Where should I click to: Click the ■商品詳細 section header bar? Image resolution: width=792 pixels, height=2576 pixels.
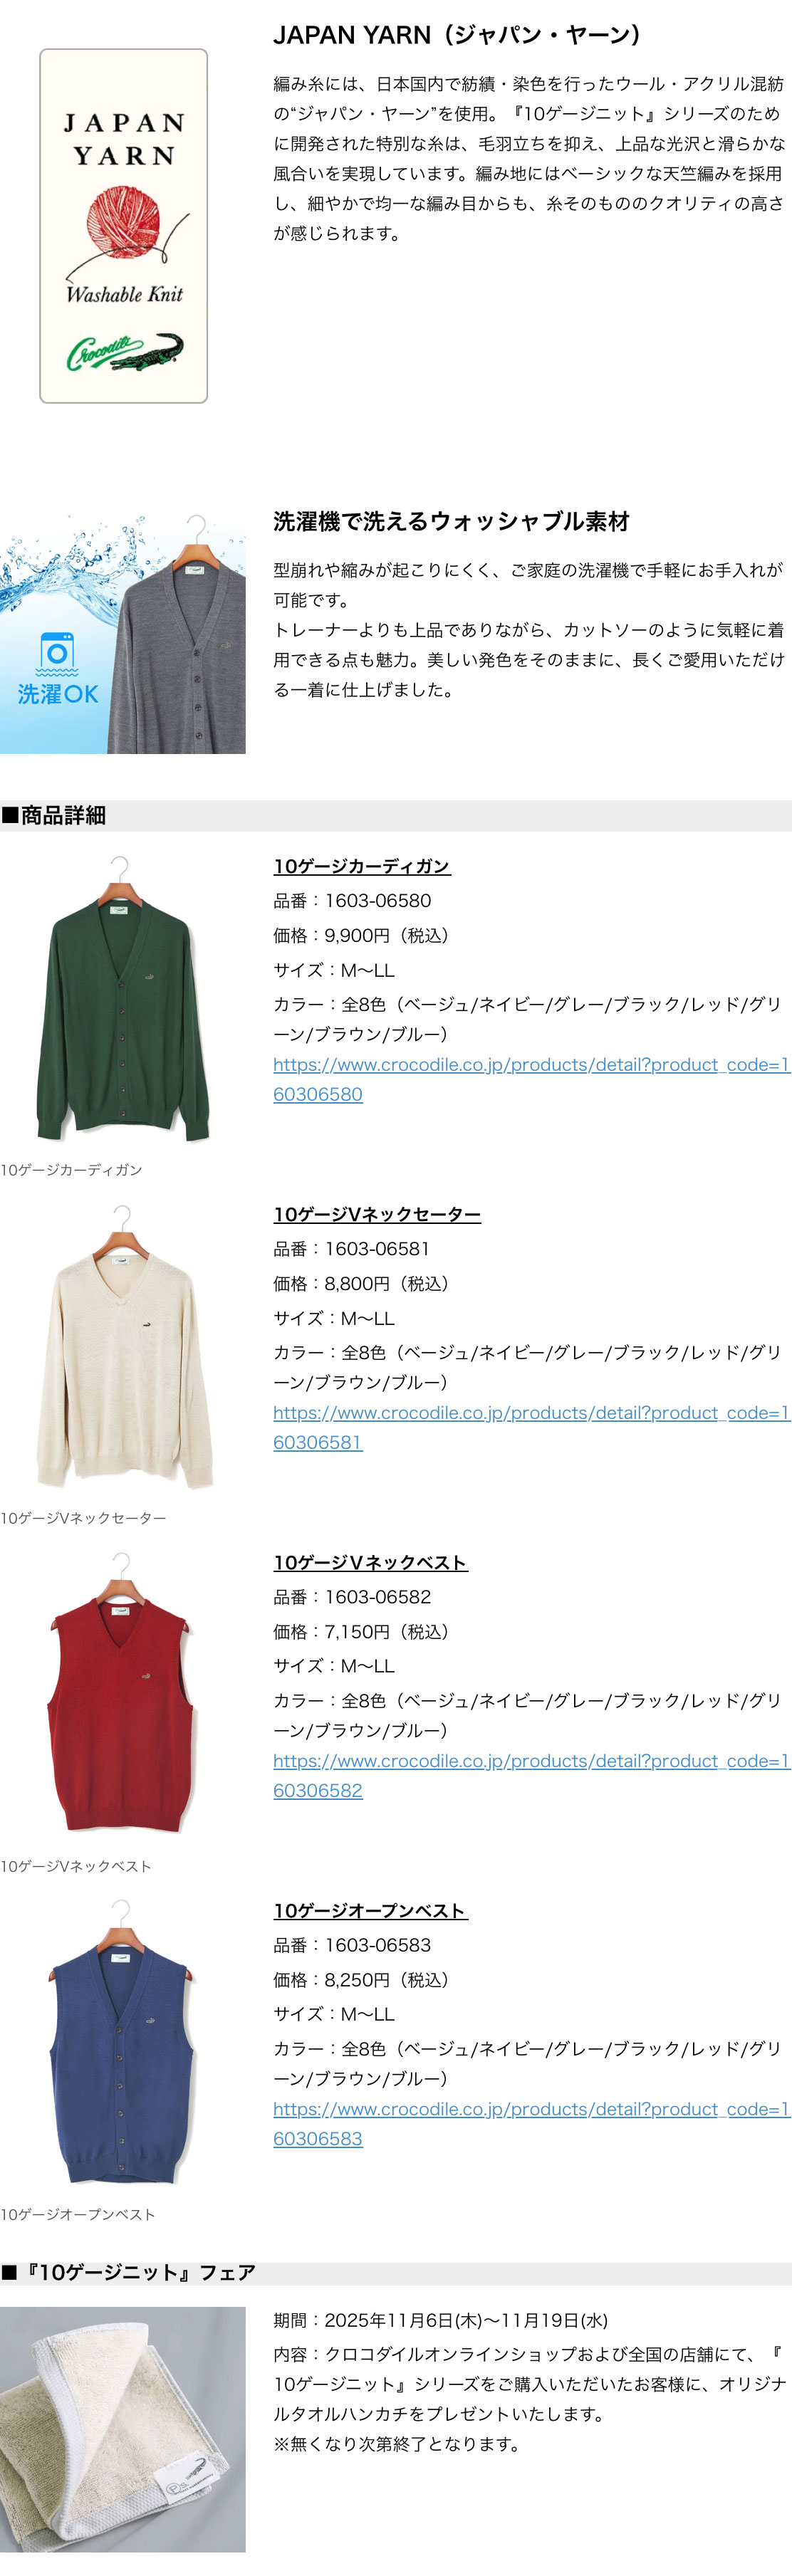[x=396, y=815]
